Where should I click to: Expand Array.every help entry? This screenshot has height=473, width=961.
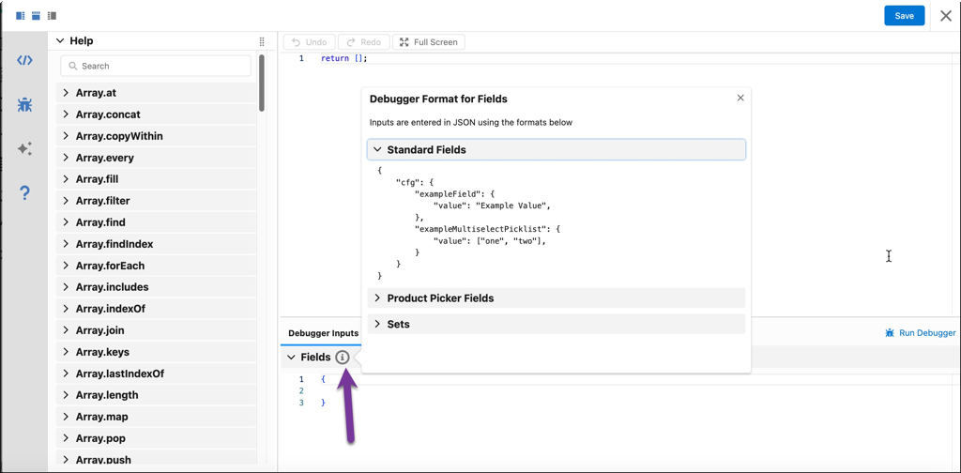coord(156,158)
